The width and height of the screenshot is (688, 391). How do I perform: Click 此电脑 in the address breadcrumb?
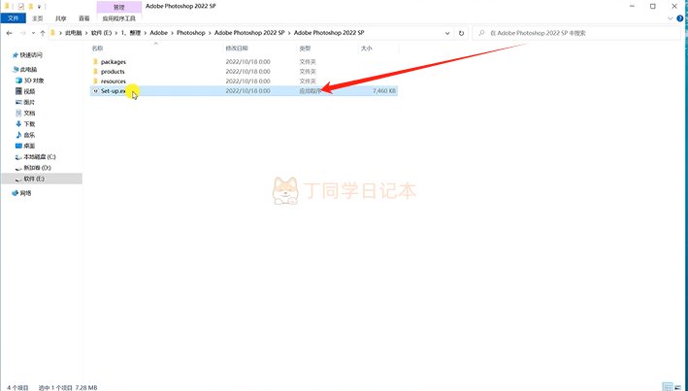pyautogui.click(x=74, y=33)
